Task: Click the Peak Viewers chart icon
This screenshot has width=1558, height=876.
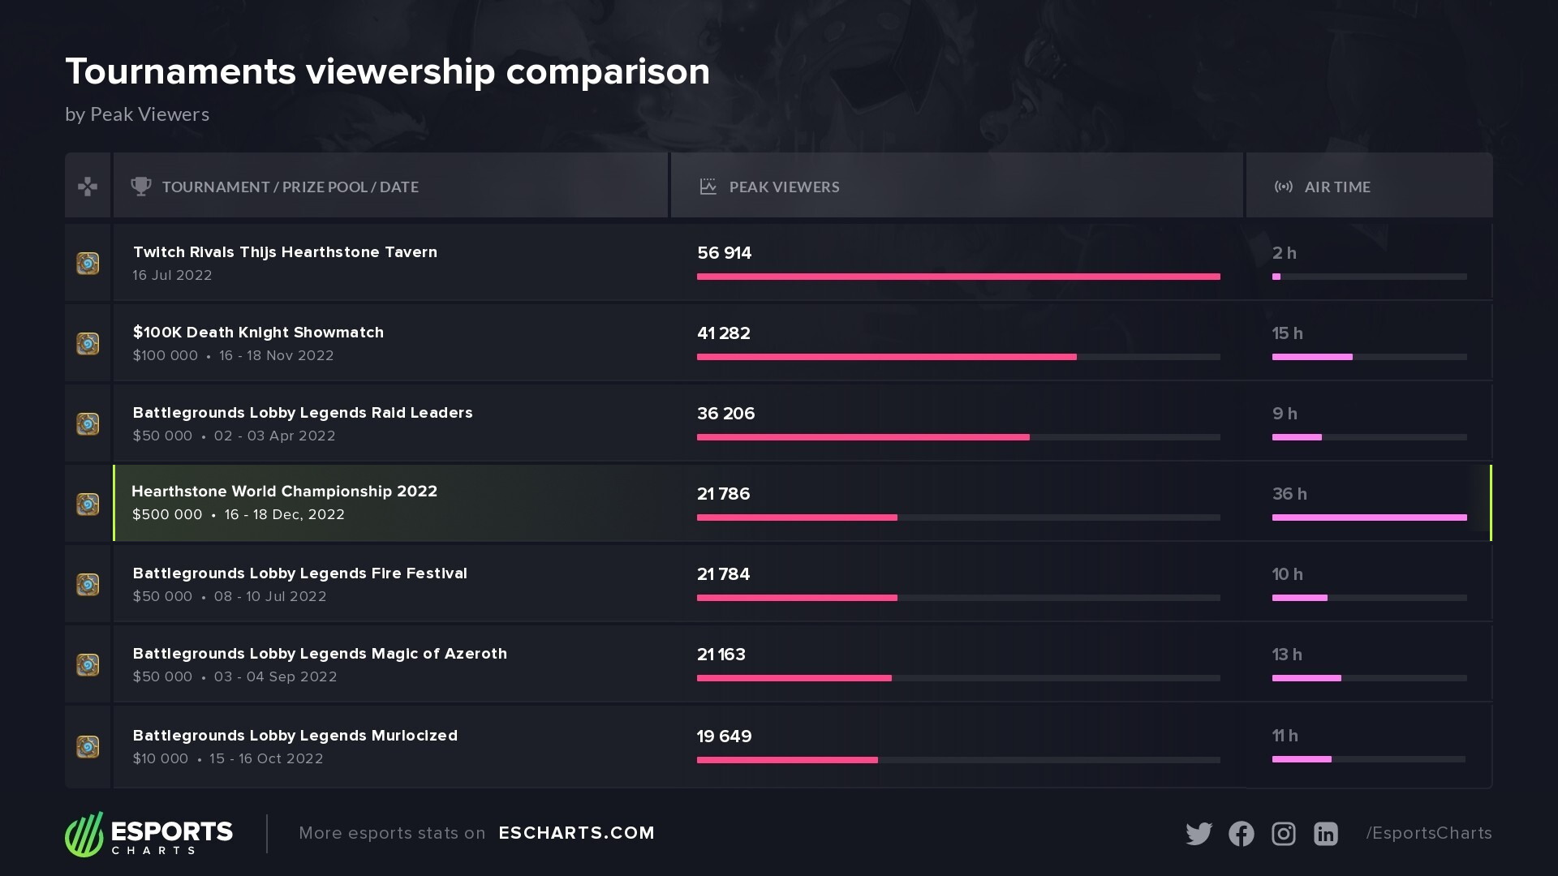Action: point(708,187)
